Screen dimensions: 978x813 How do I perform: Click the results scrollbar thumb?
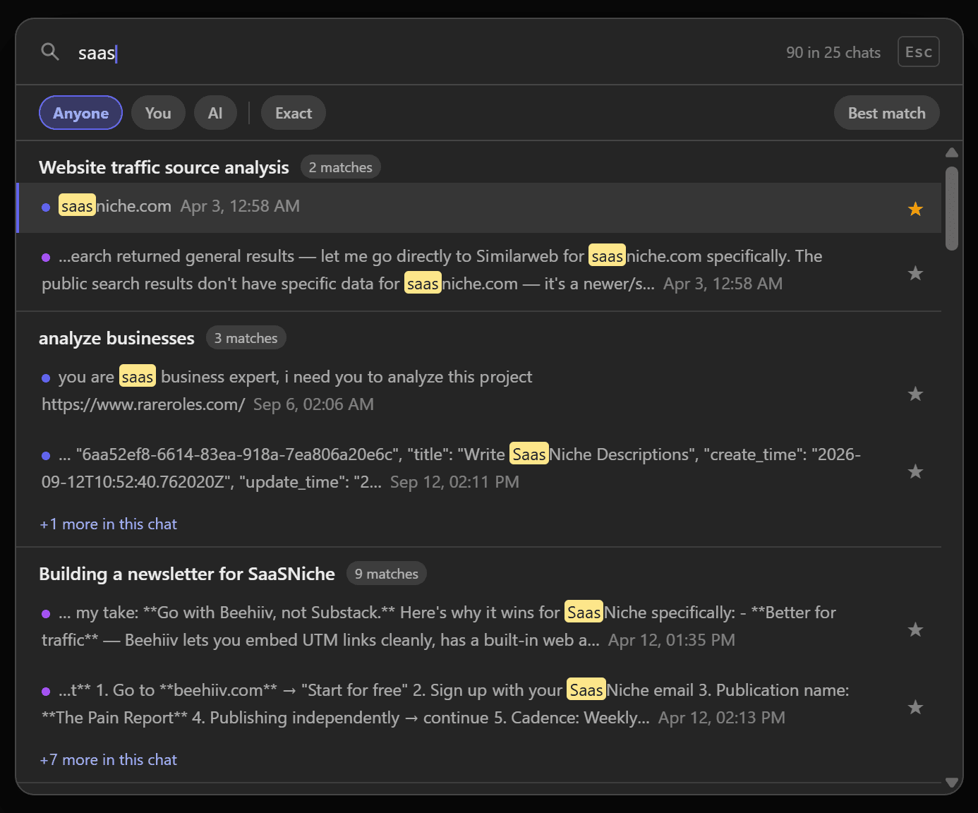pos(952,208)
